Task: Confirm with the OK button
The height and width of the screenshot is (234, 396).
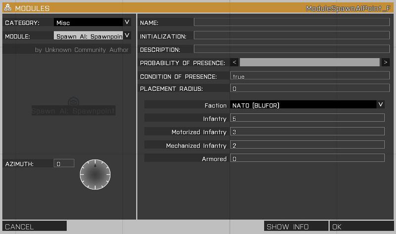Action: [x=361, y=227]
